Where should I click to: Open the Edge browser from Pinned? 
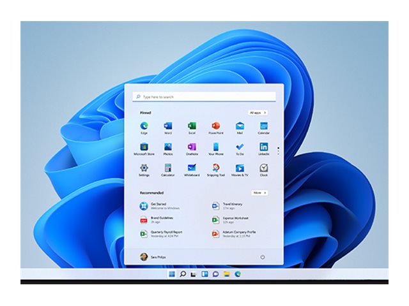click(x=144, y=126)
